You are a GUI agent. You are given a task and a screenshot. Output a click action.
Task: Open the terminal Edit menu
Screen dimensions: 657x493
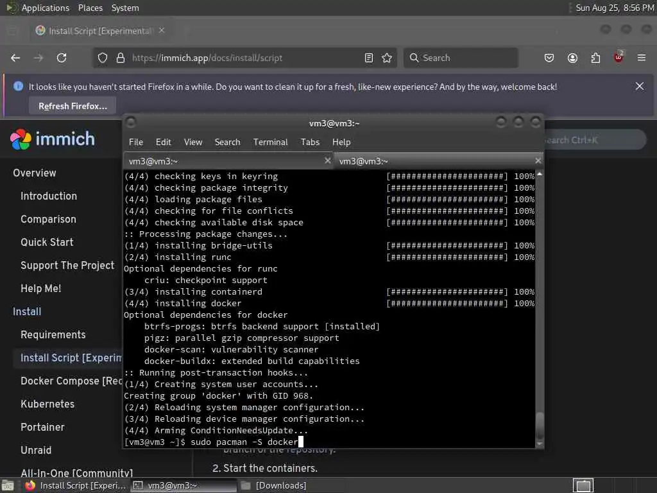pyautogui.click(x=164, y=142)
